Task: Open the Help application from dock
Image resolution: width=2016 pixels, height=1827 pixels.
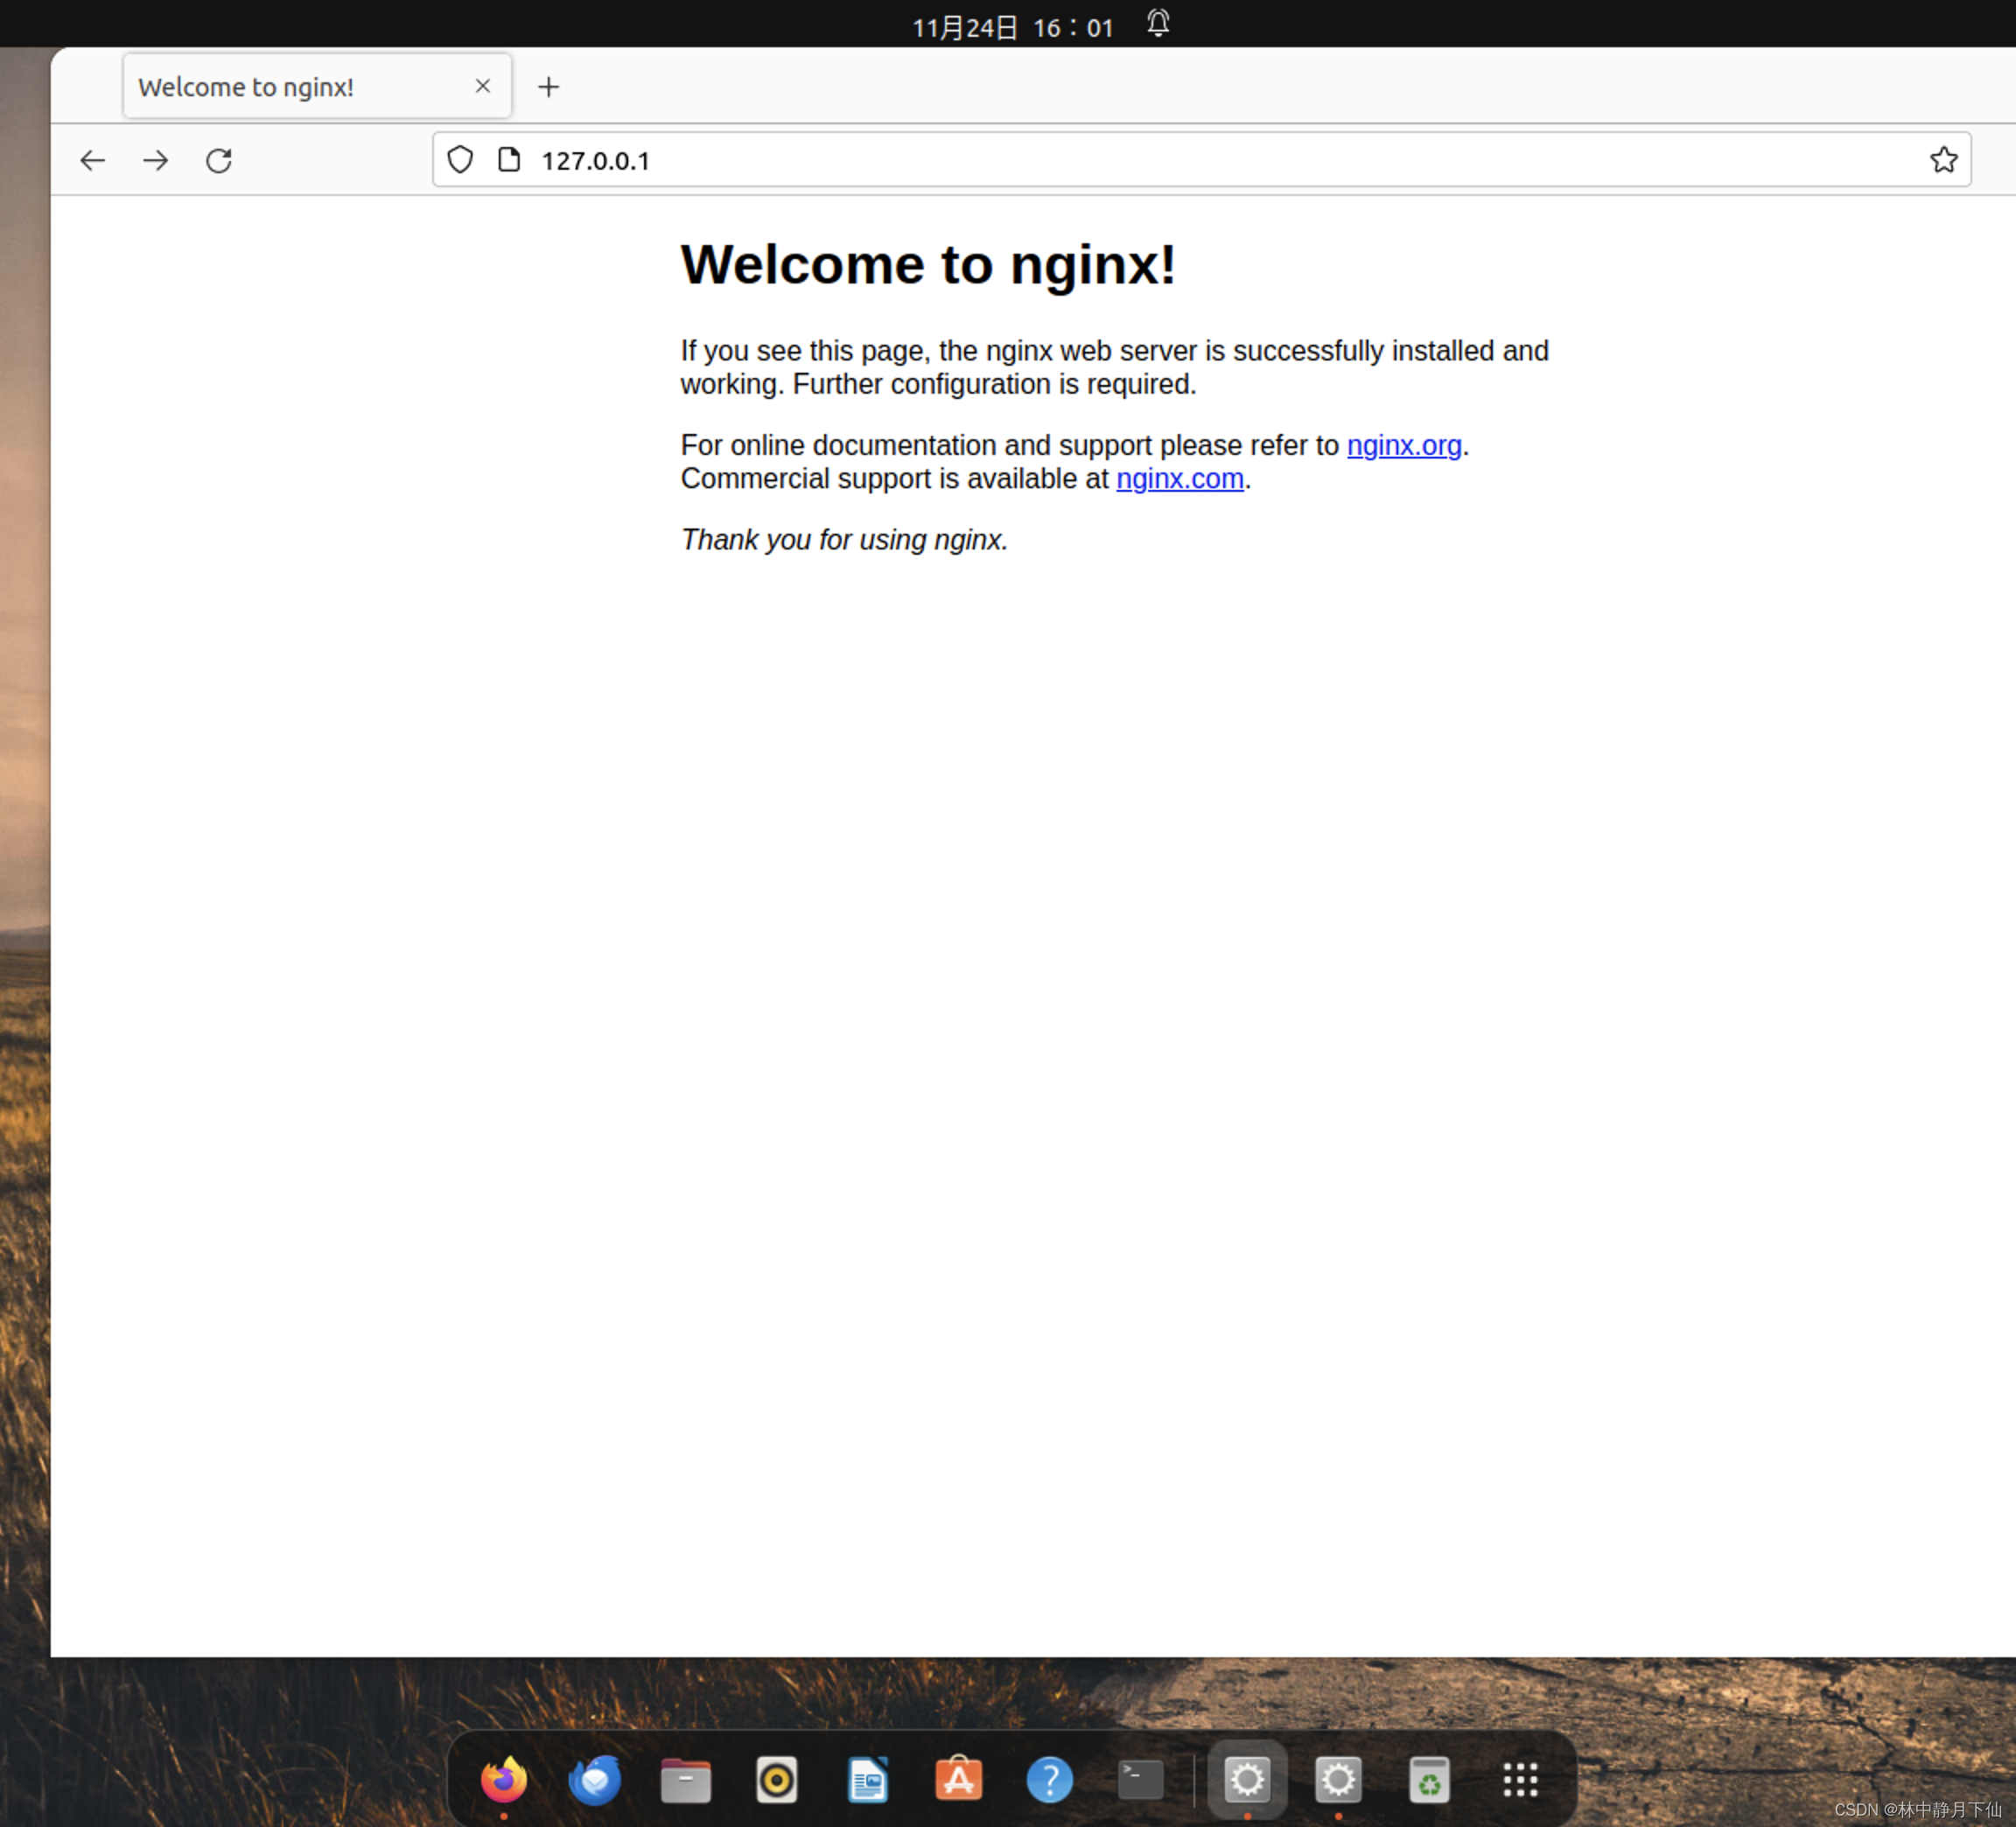Action: point(1049,1780)
